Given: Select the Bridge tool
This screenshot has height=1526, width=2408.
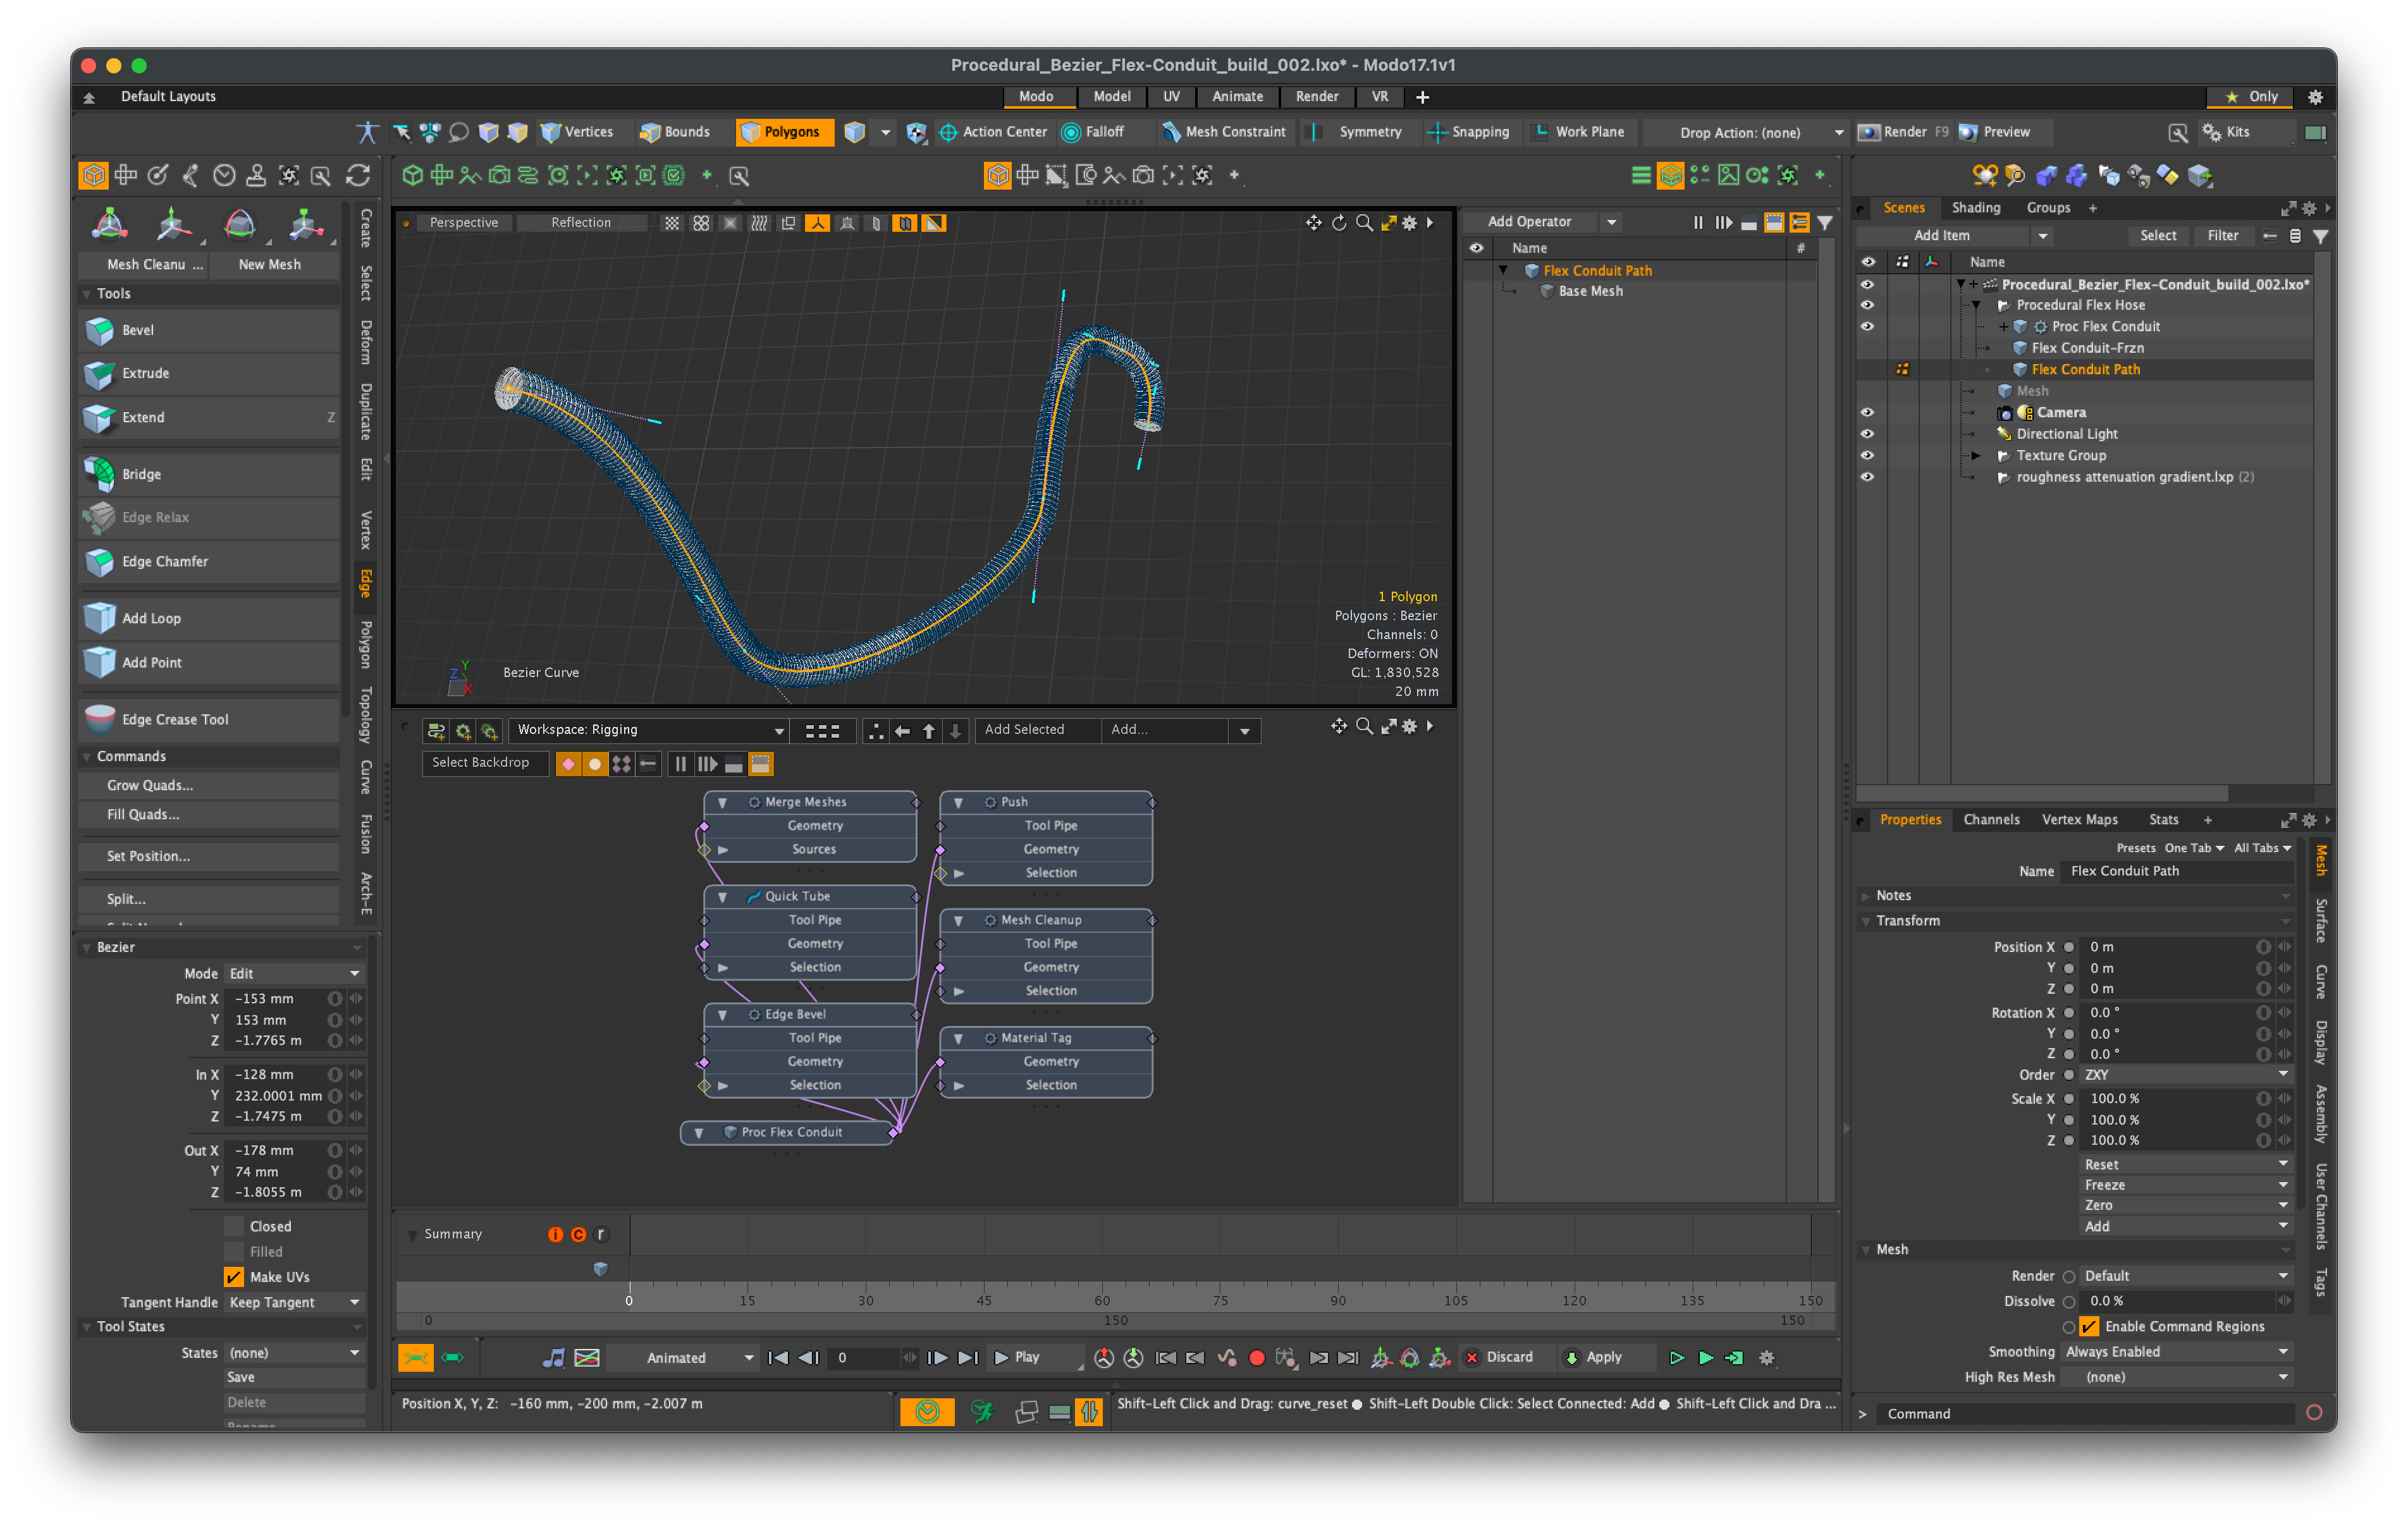Looking at the screenshot, I should pyautogui.click(x=209, y=474).
